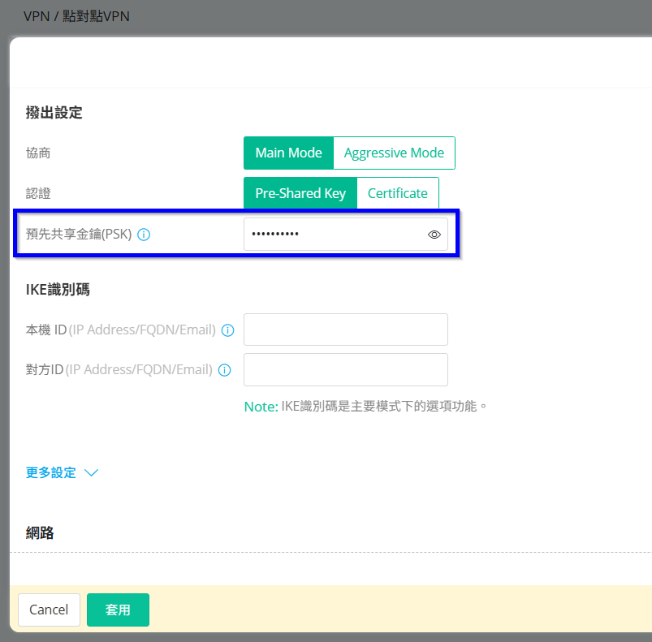The height and width of the screenshot is (642, 652).
Task: Click the 撥出設定 section heading
Action: point(54,113)
